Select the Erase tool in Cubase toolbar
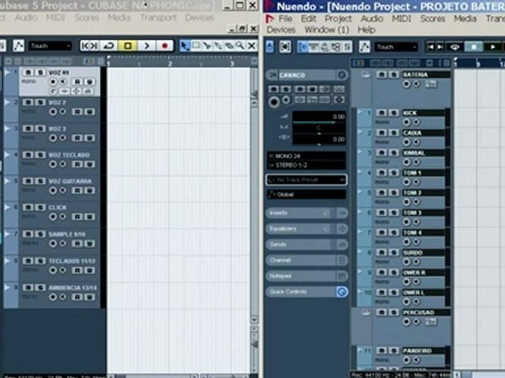Viewport: 505px width, 378px height. pos(229,46)
